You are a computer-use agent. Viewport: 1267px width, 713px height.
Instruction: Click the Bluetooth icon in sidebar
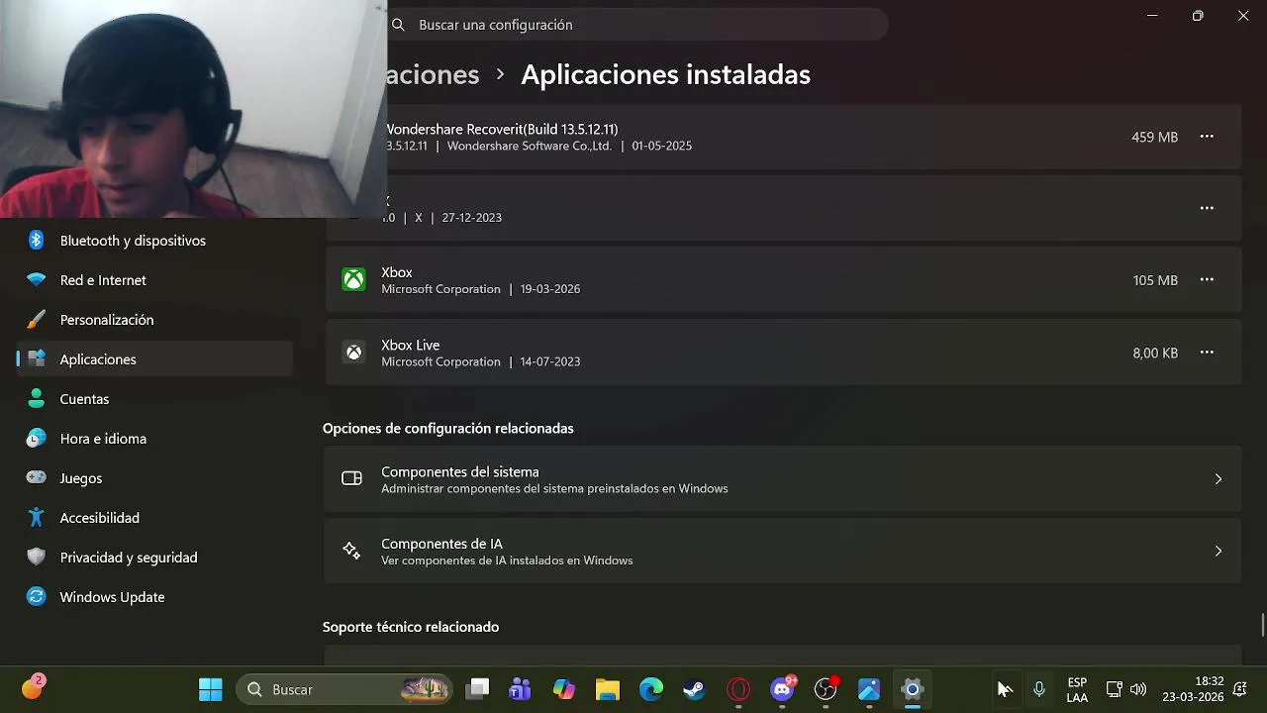tap(37, 241)
